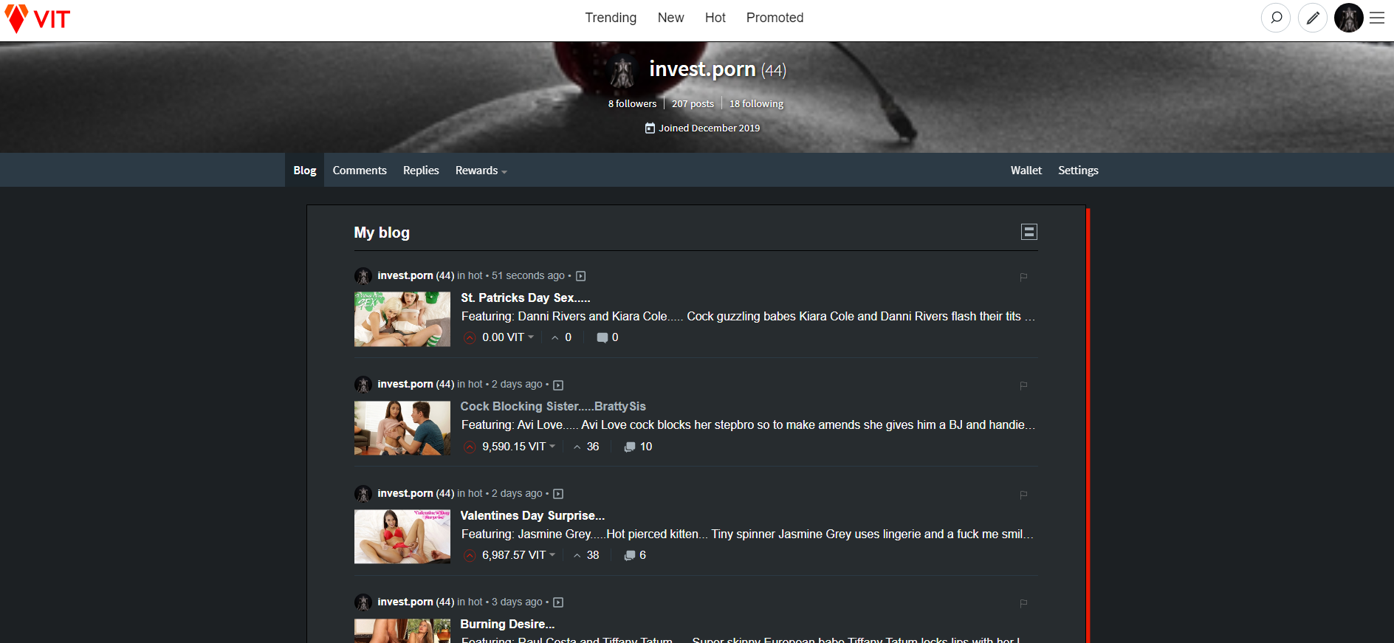Flag the Burning Desire post
Image resolution: width=1394 pixels, height=643 pixels.
coord(1023,603)
